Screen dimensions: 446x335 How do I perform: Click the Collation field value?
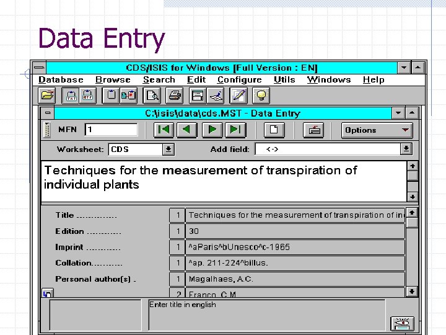click(295, 263)
